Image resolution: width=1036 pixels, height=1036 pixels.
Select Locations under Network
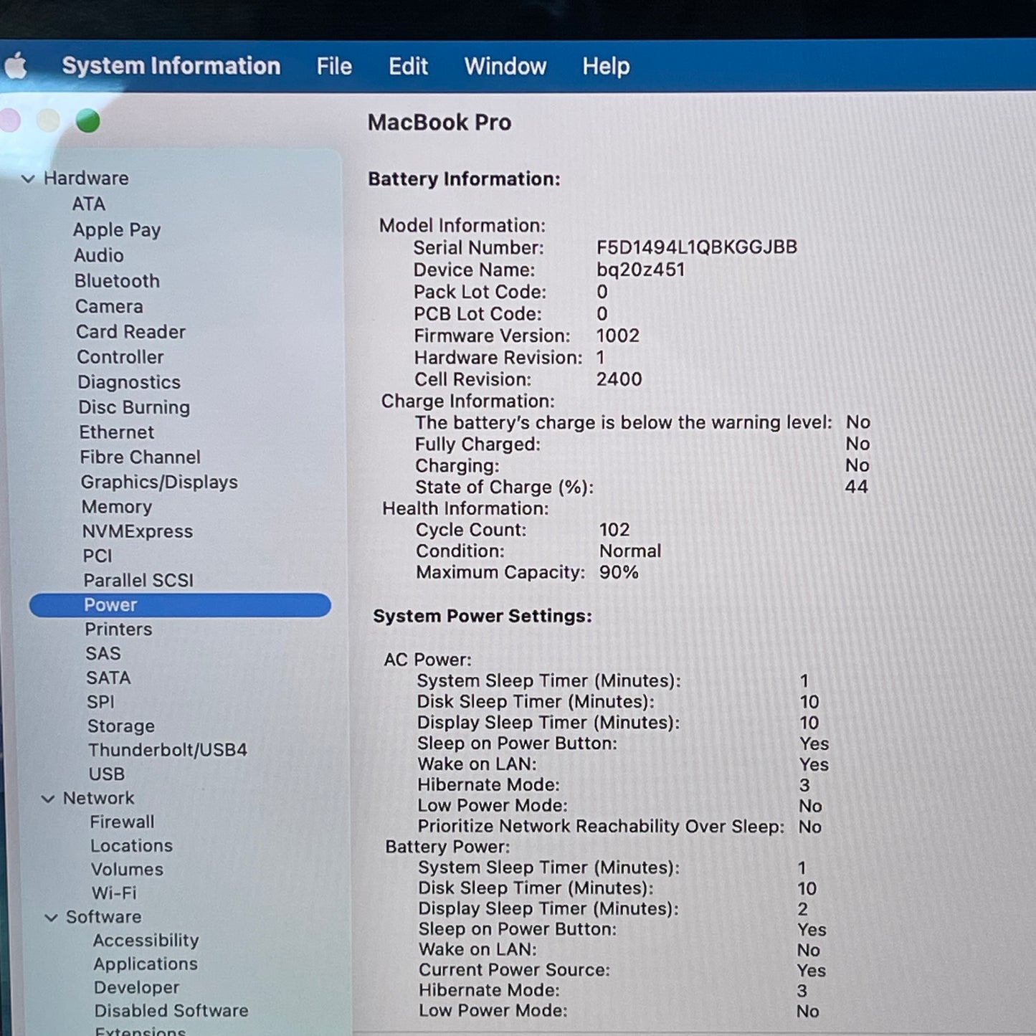click(131, 846)
